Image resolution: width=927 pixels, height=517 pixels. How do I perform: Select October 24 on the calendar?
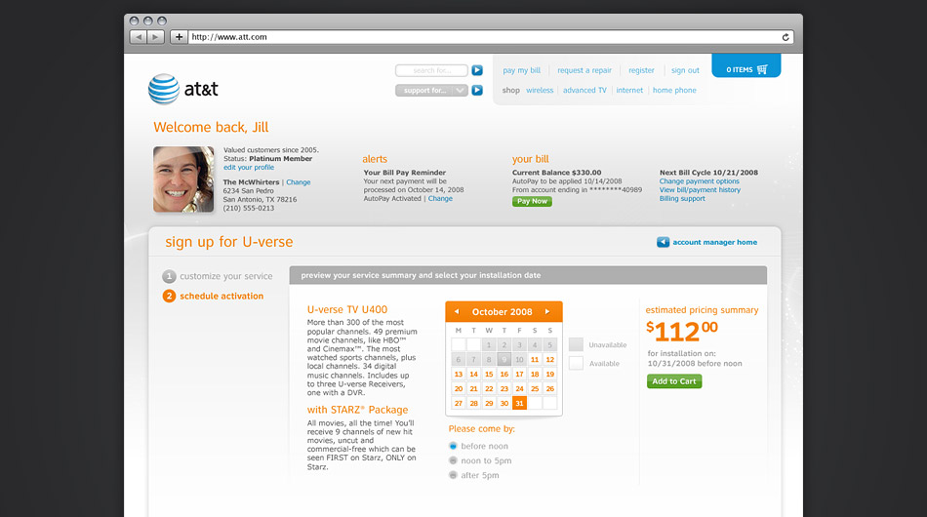click(519, 389)
